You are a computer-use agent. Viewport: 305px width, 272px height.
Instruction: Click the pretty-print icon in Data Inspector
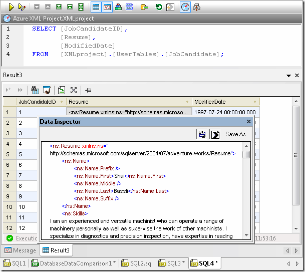pos(215,134)
